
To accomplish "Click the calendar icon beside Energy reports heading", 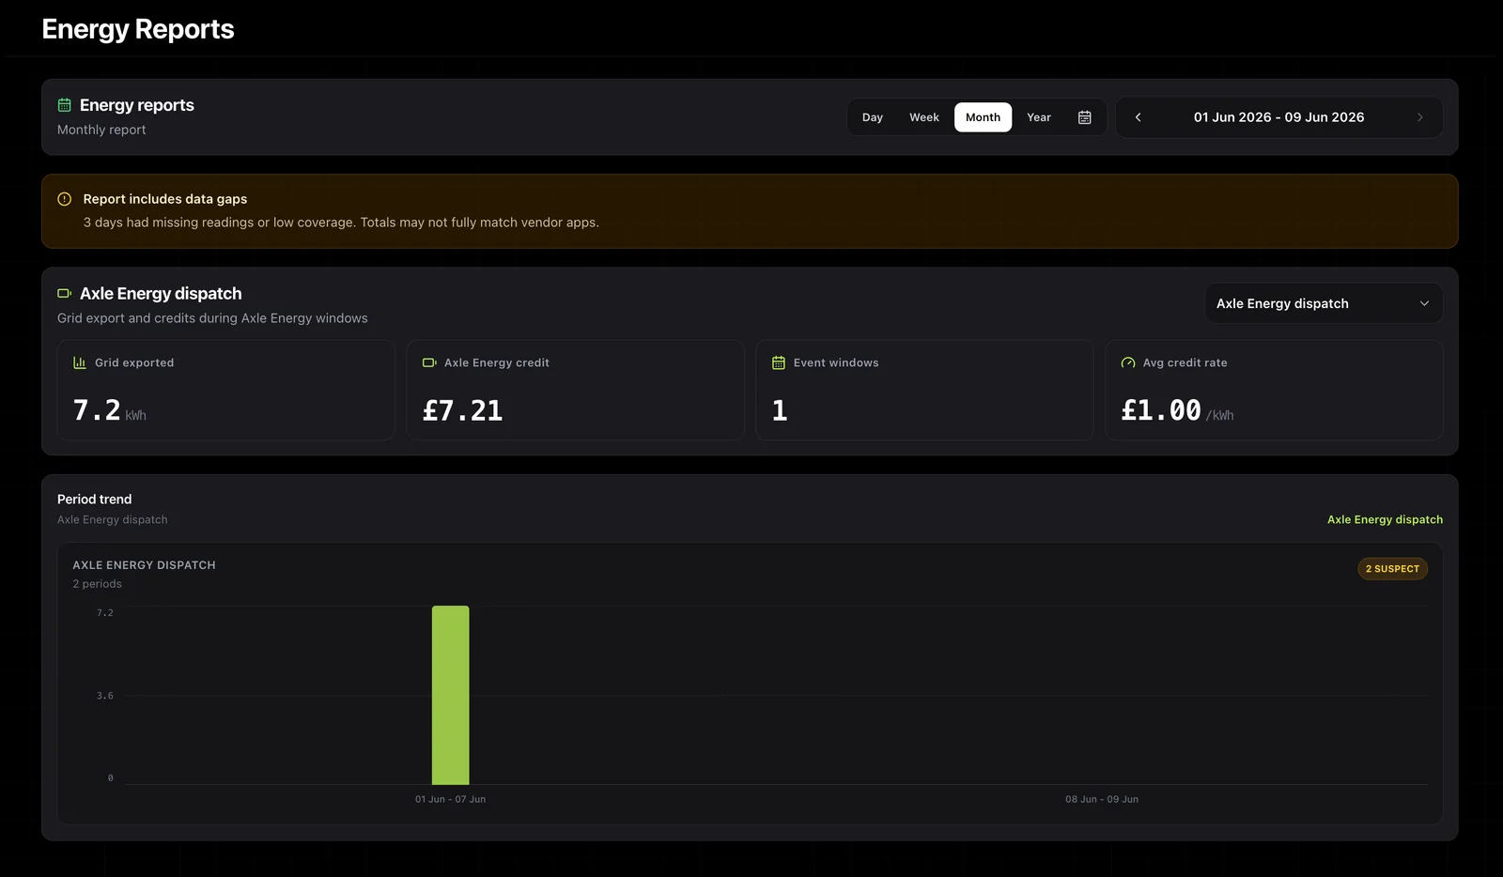I will click(x=65, y=105).
